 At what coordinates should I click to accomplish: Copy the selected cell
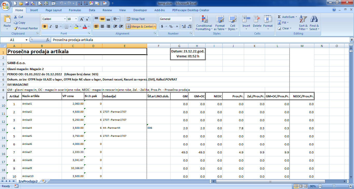(x=19, y=23)
